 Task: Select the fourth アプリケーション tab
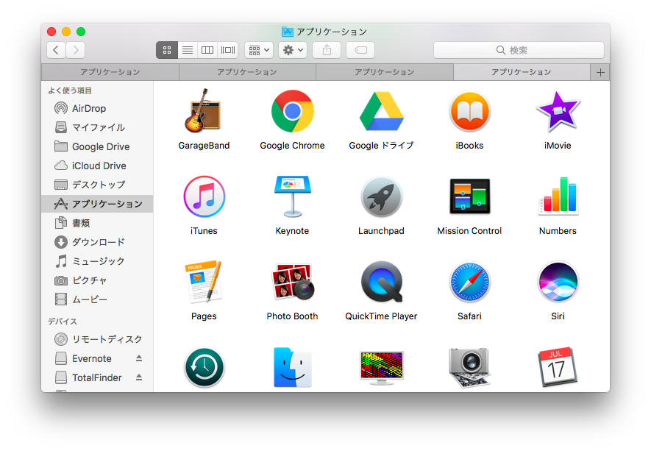pos(522,72)
